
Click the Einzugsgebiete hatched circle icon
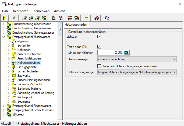14,67
